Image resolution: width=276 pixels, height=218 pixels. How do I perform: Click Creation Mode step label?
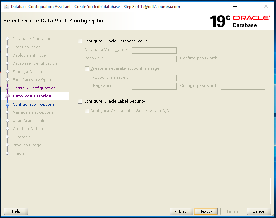27,47
